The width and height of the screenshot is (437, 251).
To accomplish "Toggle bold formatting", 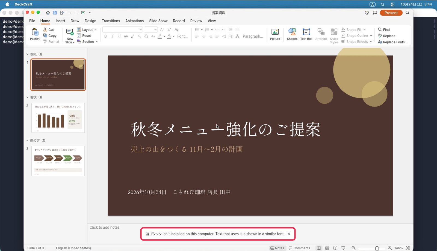I will point(105,36).
